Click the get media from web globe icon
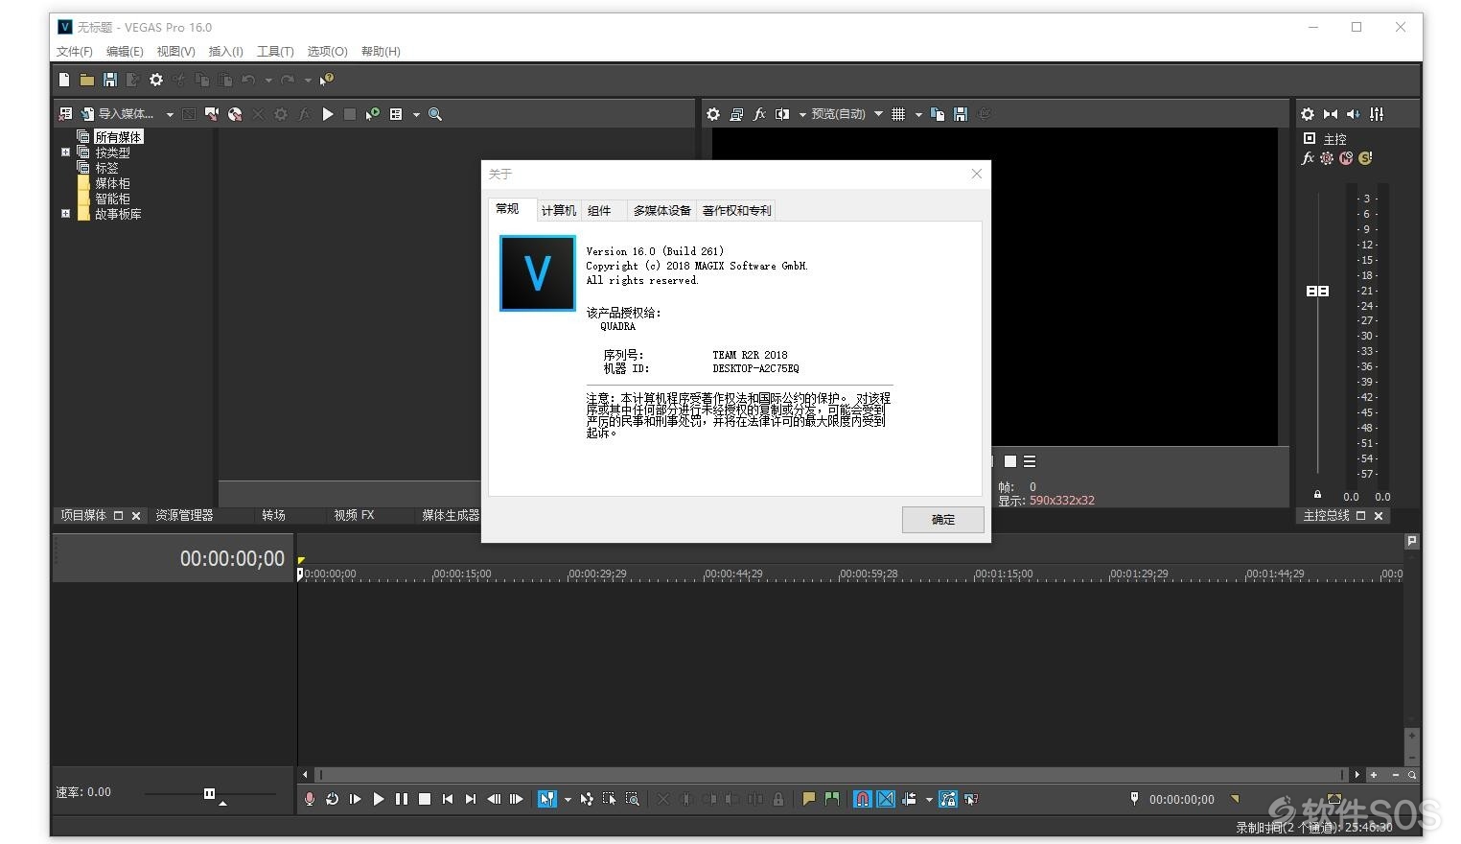Image resolution: width=1461 pixels, height=844 pixels. click(x=235, y=114)
